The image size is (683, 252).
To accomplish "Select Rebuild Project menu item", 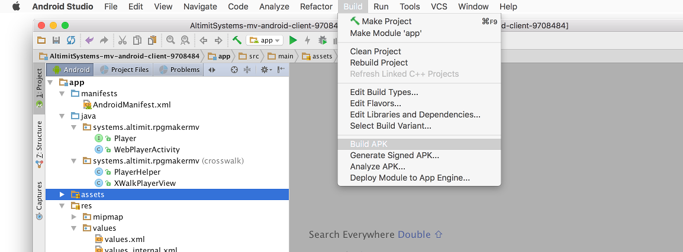I will (x=419, y=63).
